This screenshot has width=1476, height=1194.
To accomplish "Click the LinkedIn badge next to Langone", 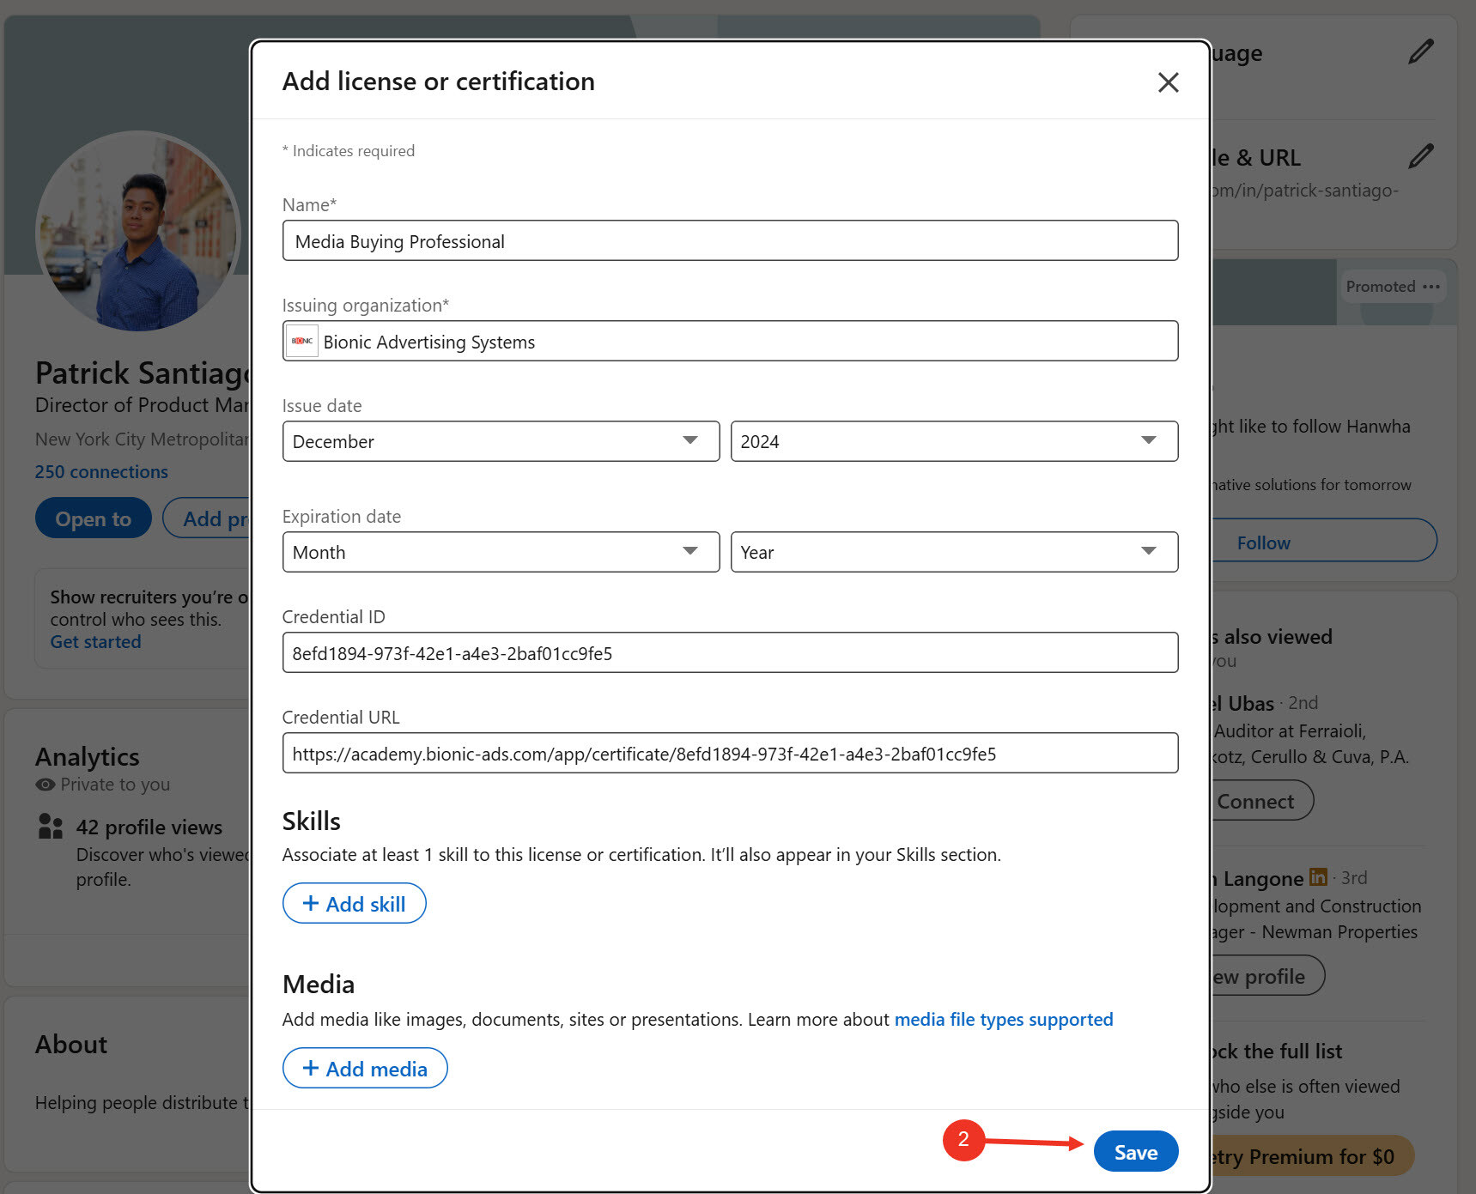I will (1318, 877).
